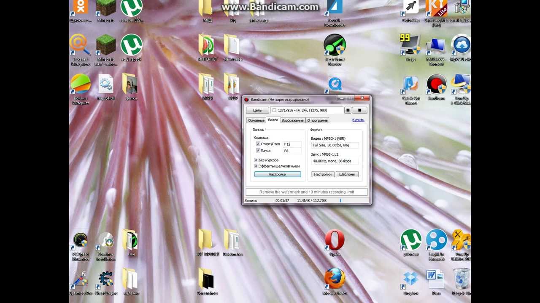Launch the Minecraft desktop shortcut
Image resolution: width=540 pixels, height=303 pixels.
point(105,11)
